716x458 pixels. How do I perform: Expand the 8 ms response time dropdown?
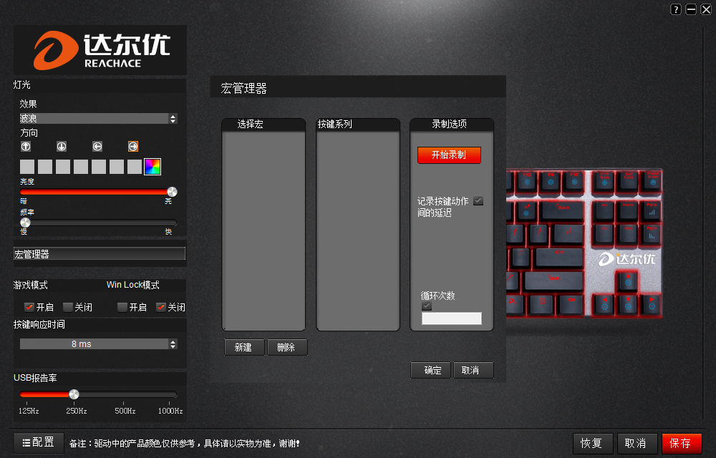(x=98, y=344)
